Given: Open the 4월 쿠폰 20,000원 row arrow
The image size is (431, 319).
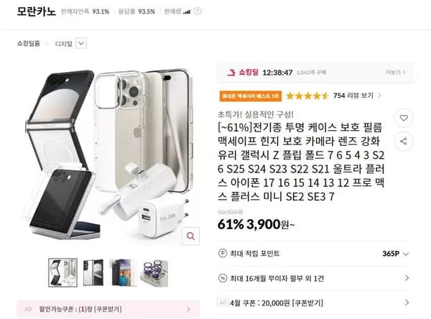Looking at the screenshot, I should pos(407,302).
